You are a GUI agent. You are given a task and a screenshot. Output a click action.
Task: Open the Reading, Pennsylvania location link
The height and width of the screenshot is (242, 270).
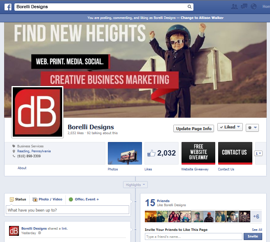(34, 151)
